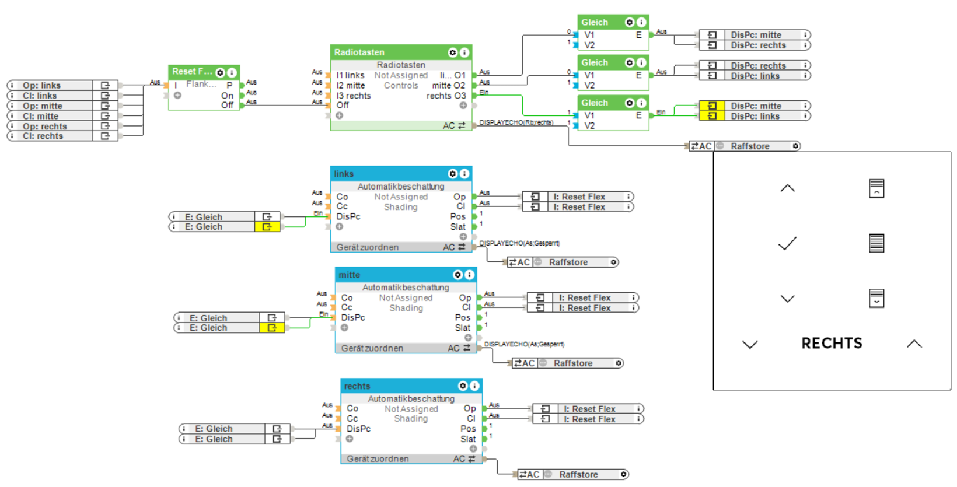The height and width of the screenshot is (487, 957).
Task: Click info icon beside Op: links input
Action: tap(12, 85)
